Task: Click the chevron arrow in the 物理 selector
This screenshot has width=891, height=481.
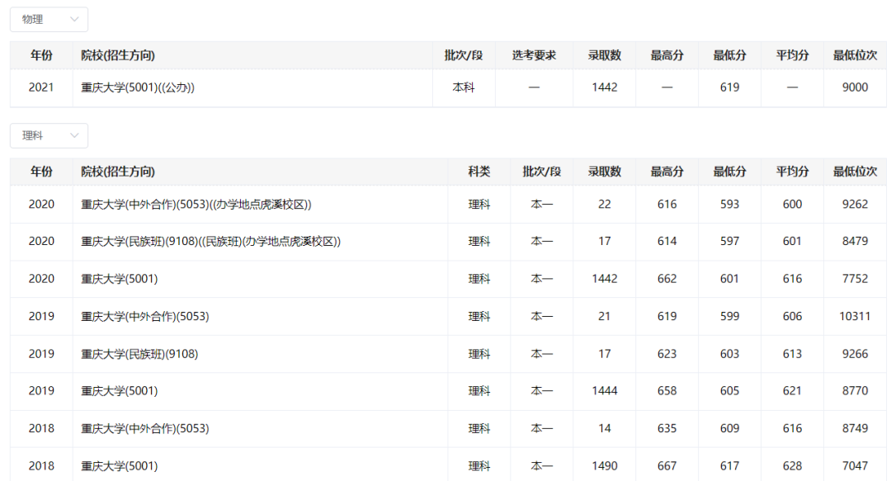Action: coord(74,19)
